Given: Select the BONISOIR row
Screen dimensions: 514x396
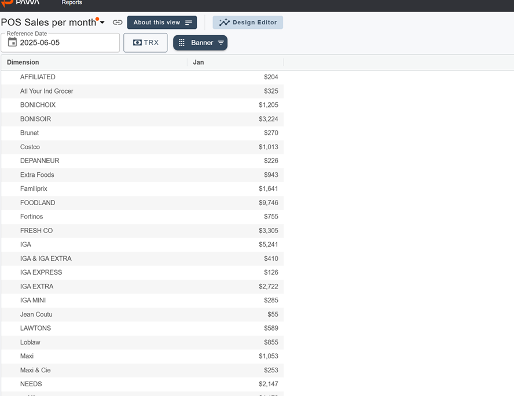Looking at the screenshot, I should pos(142,119).
